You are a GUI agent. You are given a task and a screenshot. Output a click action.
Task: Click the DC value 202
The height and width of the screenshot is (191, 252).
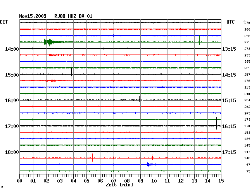click(247, 107)
